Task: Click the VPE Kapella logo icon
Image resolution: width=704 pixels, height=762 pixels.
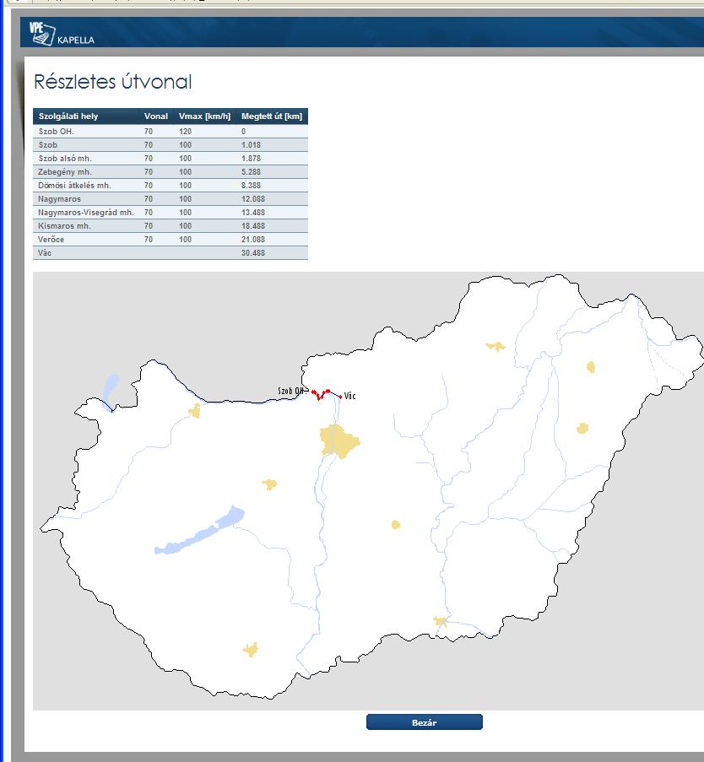Action: (x=42, y=33)
